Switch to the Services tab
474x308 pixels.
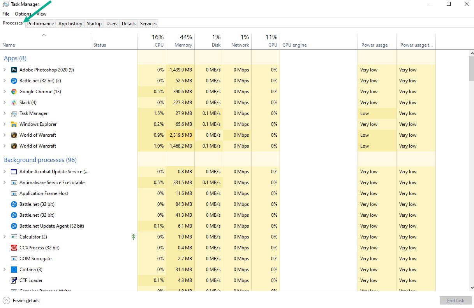[148, 23]
